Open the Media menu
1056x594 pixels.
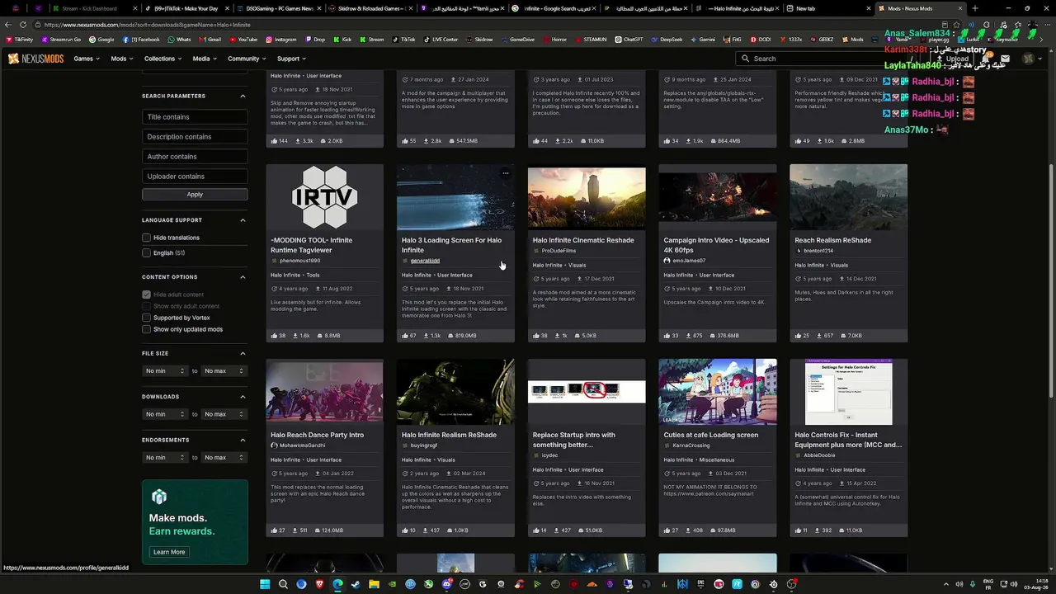point(205,59)
